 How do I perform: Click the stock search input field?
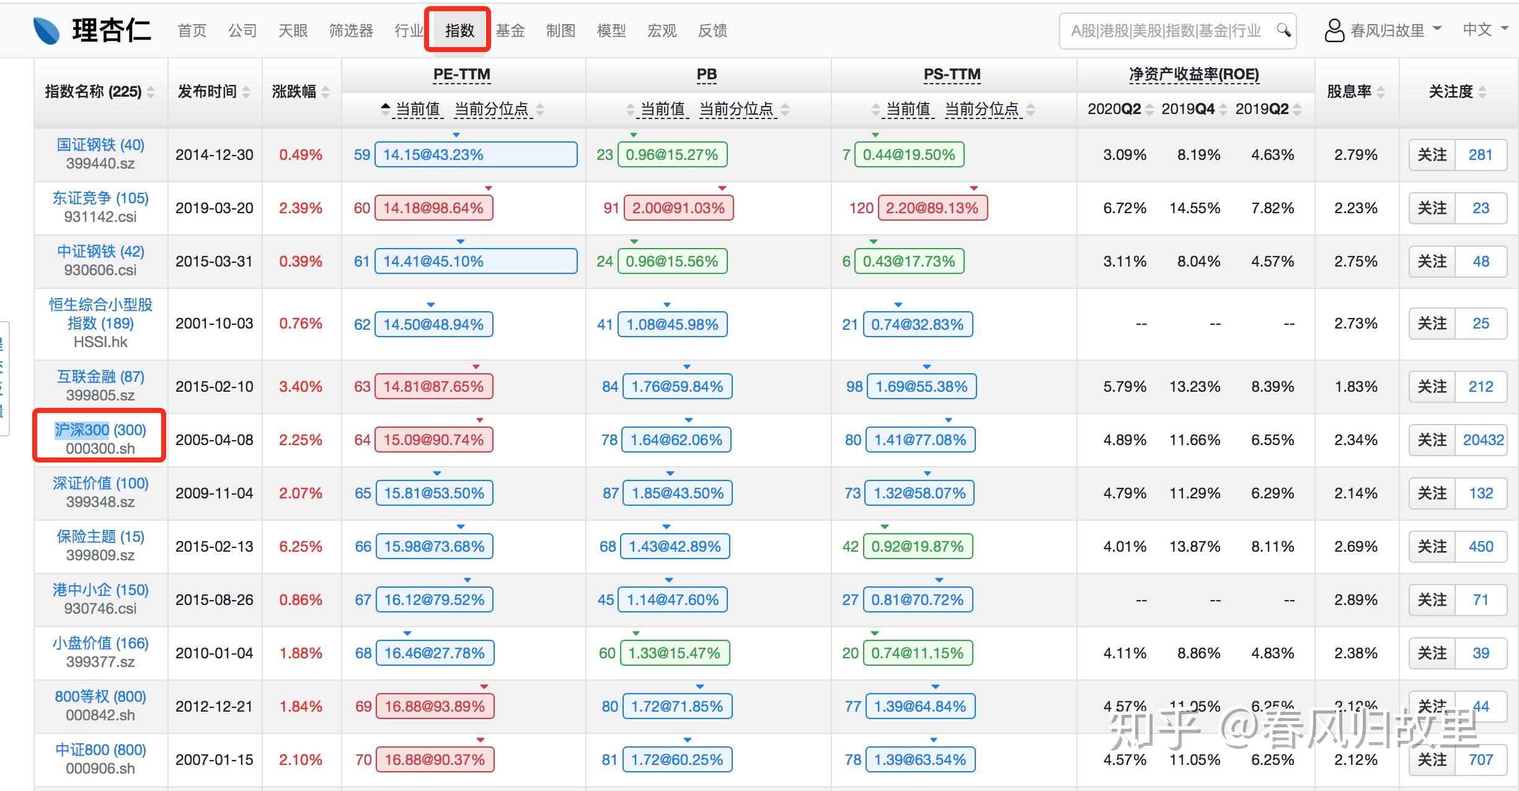[x=1166, y=30]
